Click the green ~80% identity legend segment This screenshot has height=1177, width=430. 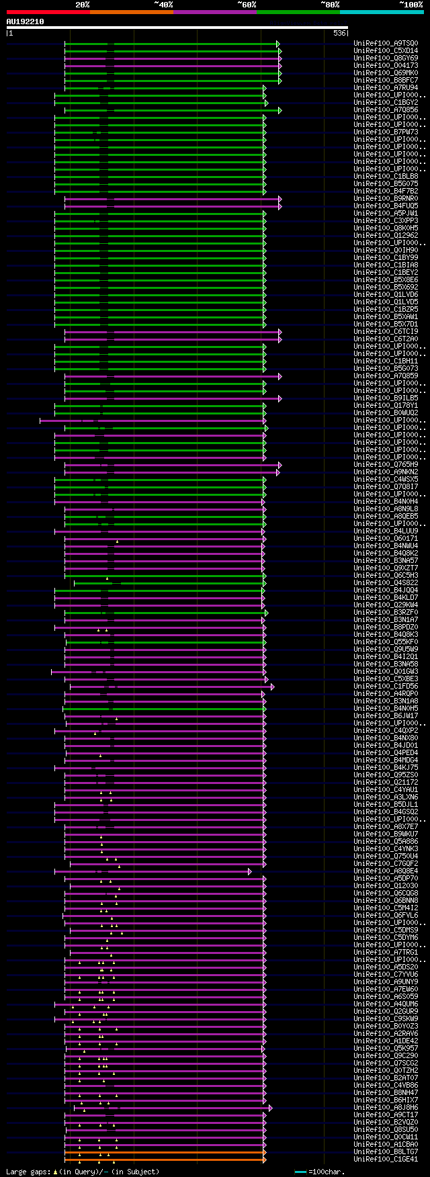(298, 12)
